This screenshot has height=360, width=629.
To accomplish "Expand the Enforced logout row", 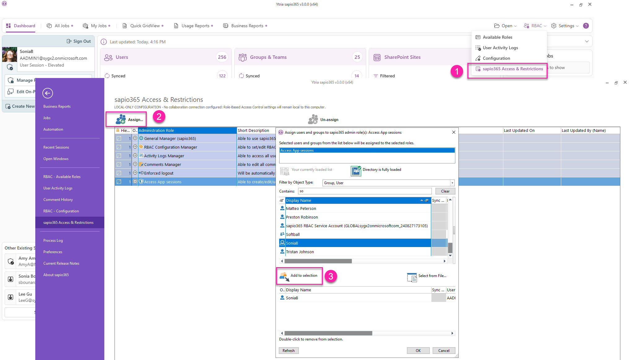I will pyautogui.click(x=135, y=173).
